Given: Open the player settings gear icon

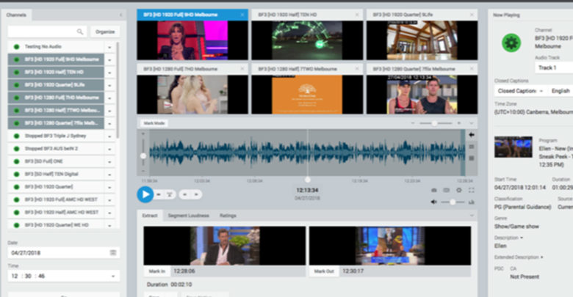Looking at the screenshot, I should [x=458, y=190].
